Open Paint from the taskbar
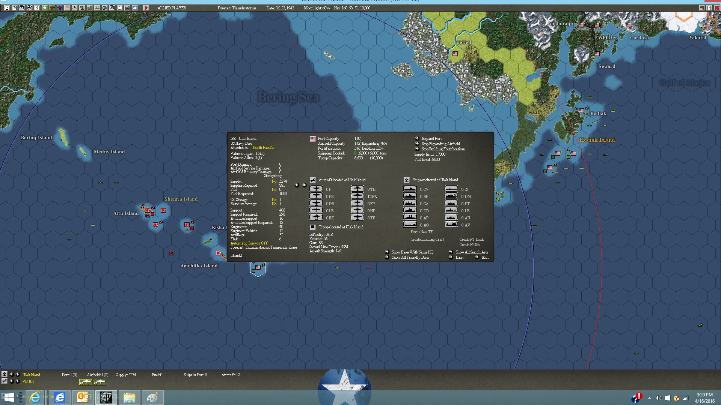This screenshot has width=721, height=405. coord(152,397)
